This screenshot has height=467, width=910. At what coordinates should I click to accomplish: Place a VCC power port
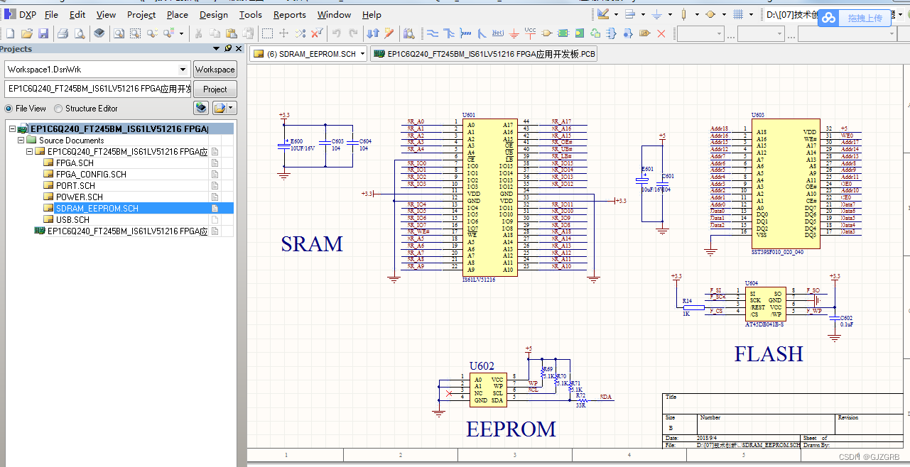tap(530, 33)
